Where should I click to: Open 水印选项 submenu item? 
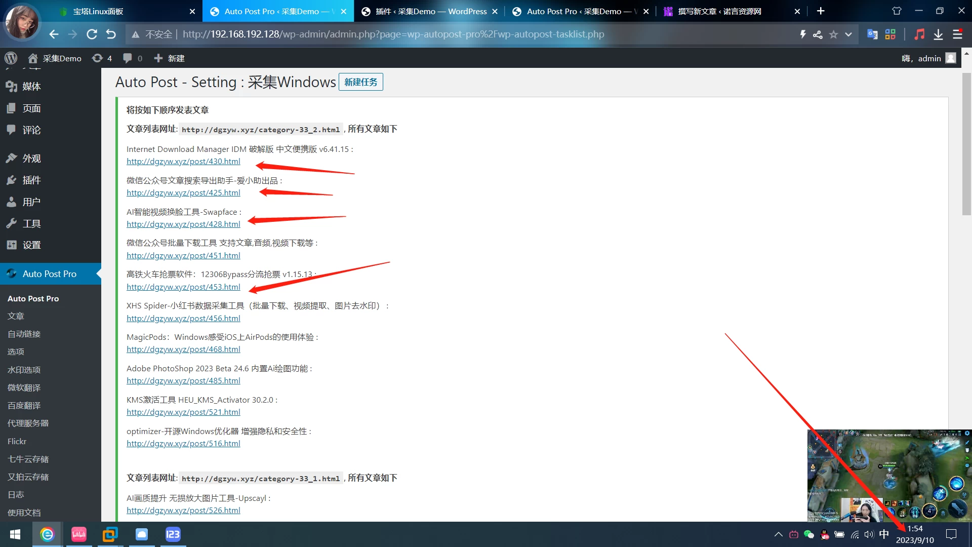[x=24, y=370]
